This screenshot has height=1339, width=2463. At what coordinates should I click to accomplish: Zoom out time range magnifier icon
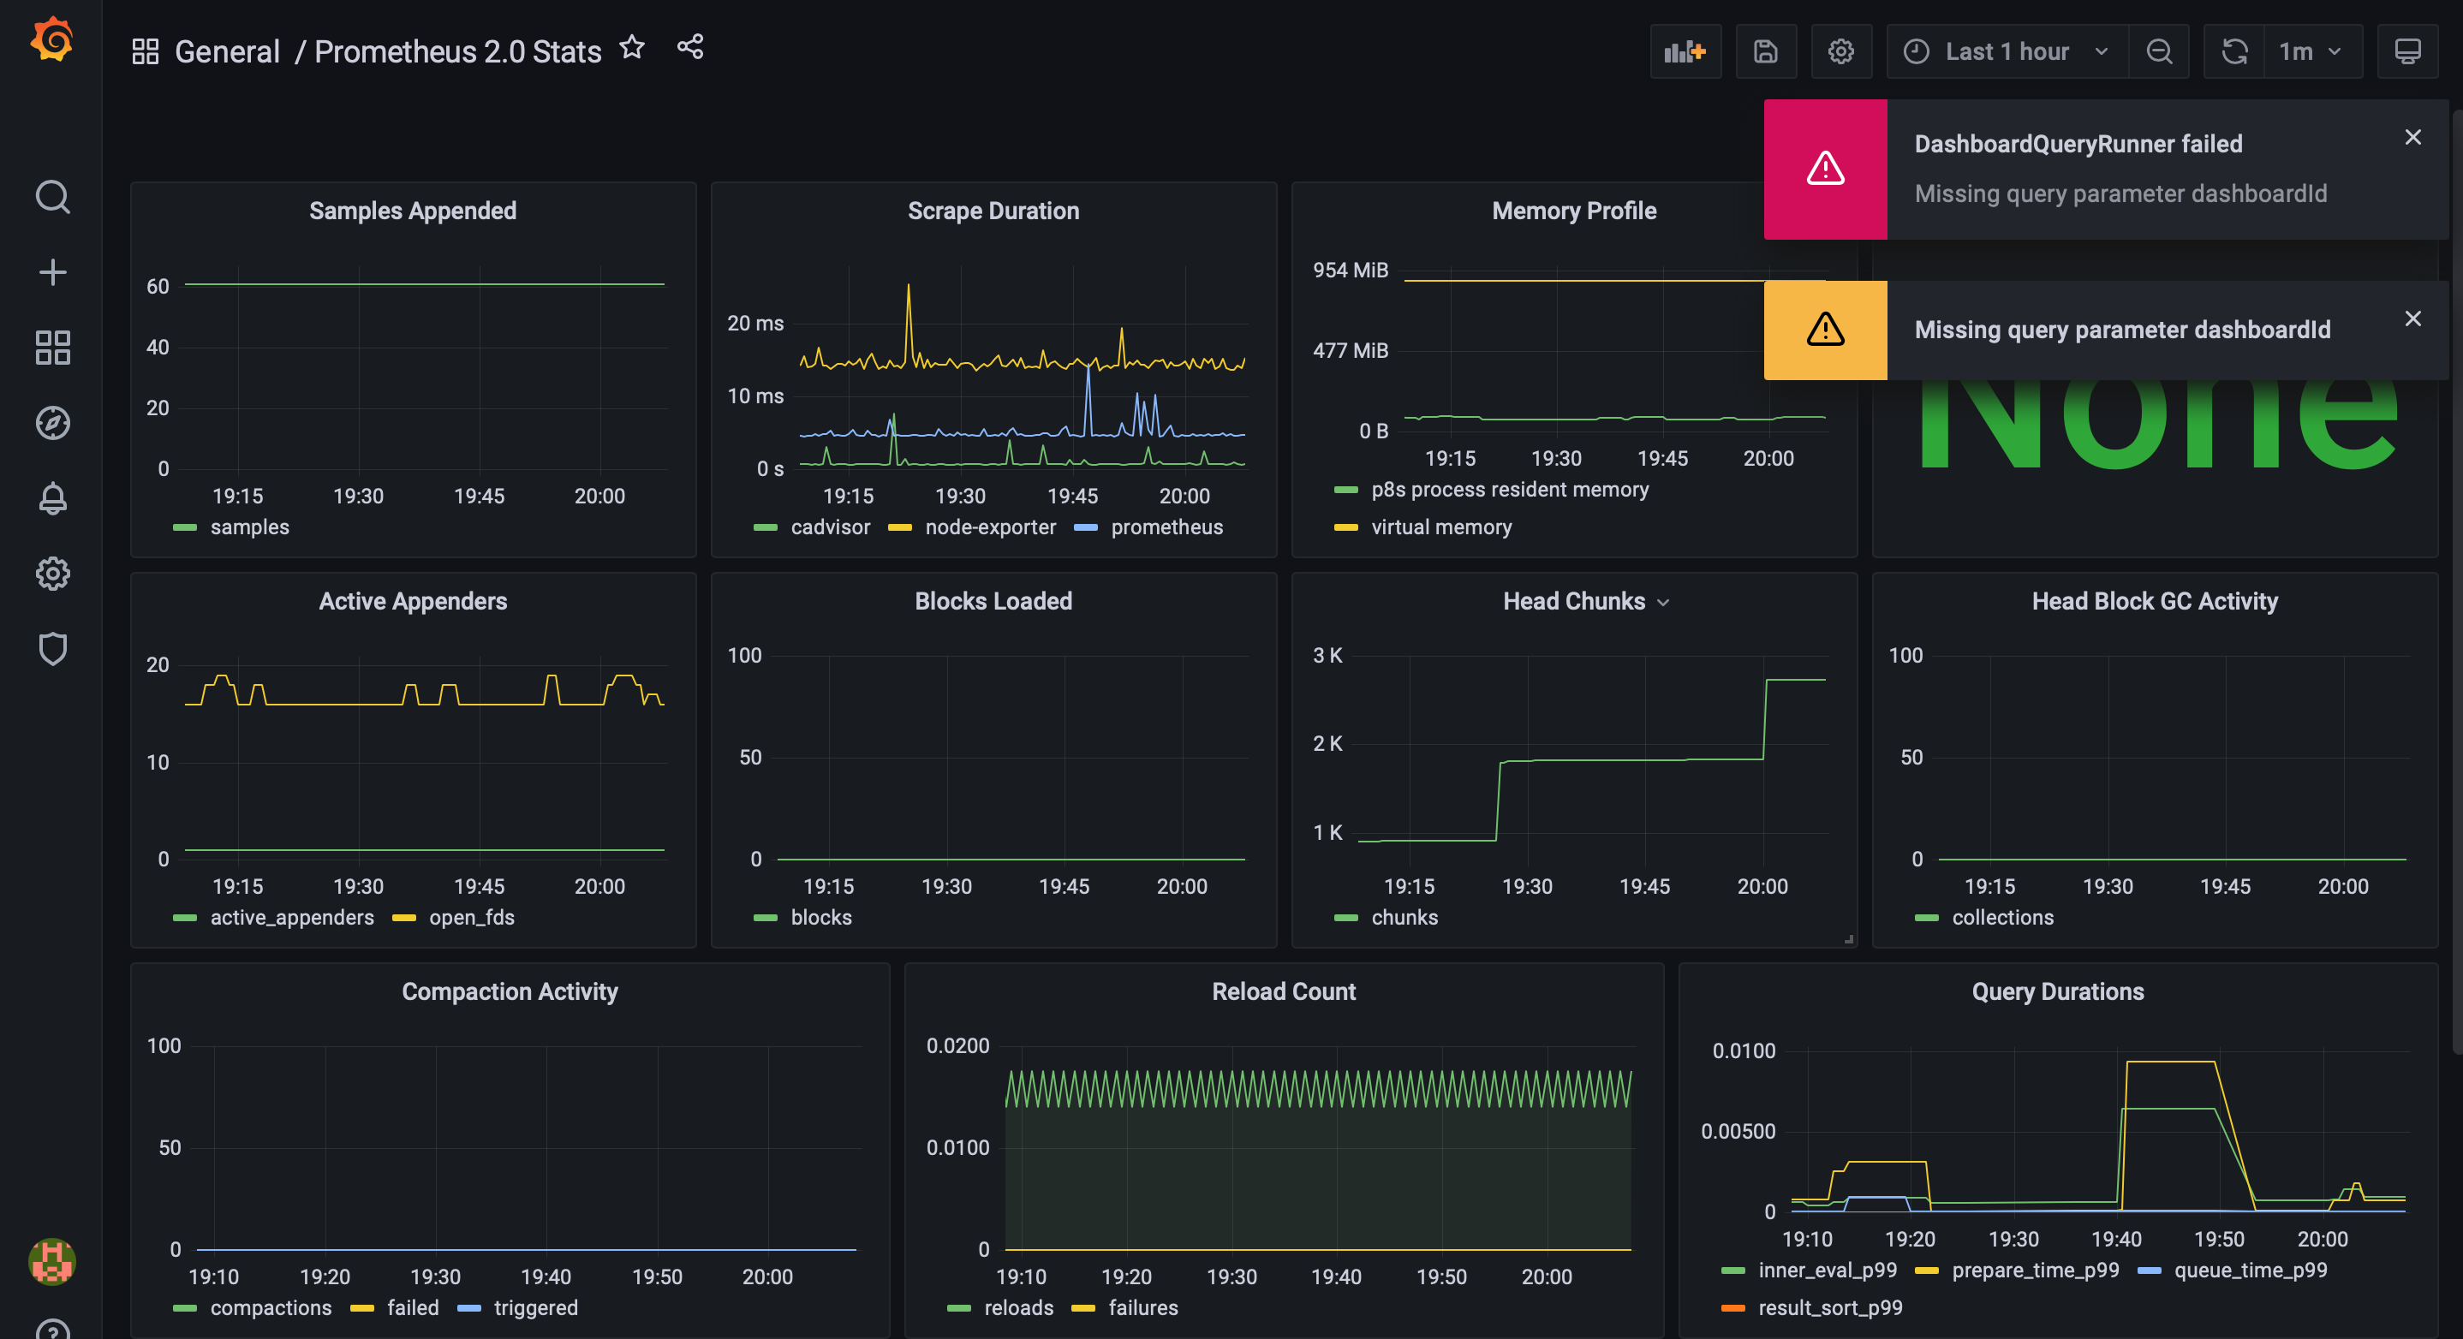pyautogui.click(x=2159, y=51)
